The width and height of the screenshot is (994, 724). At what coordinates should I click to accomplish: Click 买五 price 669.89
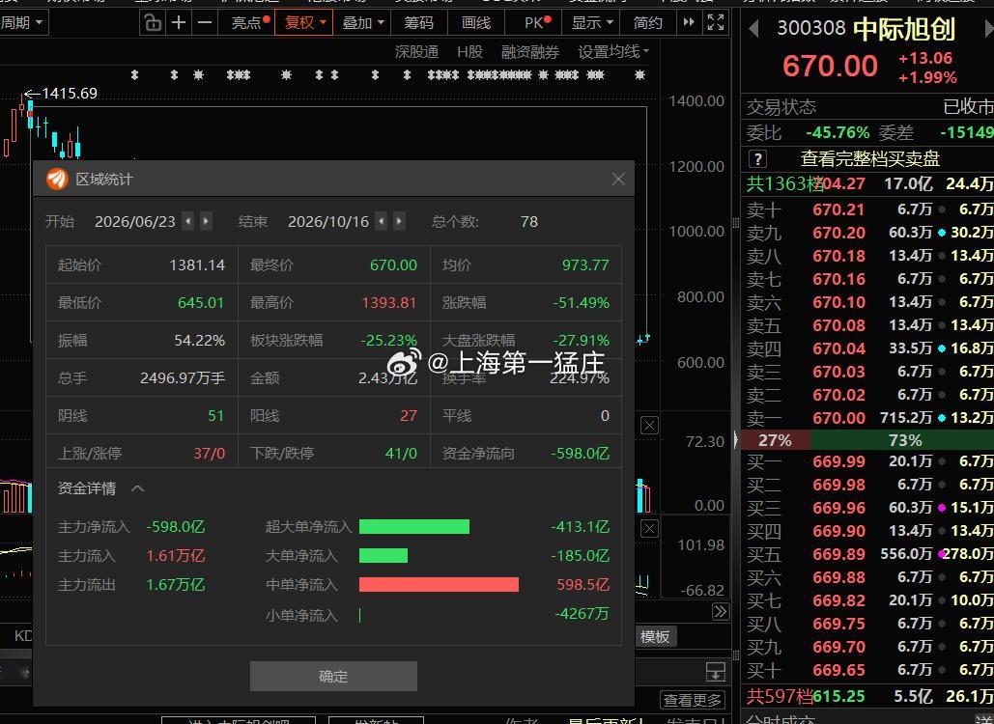[838, 554]
